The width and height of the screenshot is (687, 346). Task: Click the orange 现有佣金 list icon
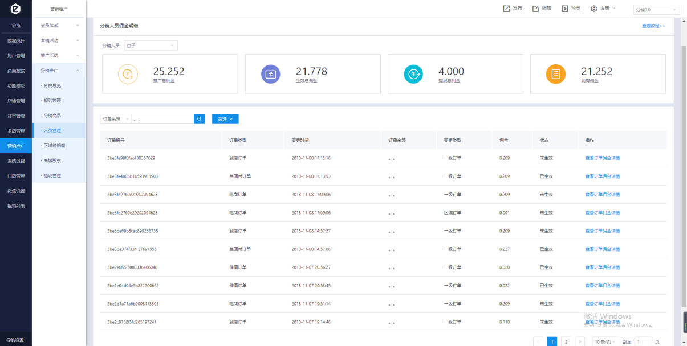click(555, 74)
